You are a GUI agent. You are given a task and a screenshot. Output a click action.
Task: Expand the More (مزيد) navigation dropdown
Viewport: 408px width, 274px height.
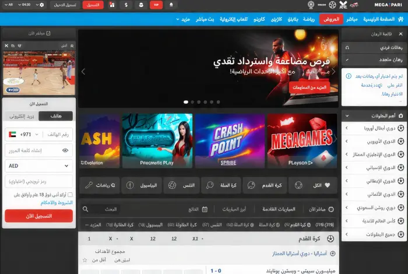tap(183, 19)
